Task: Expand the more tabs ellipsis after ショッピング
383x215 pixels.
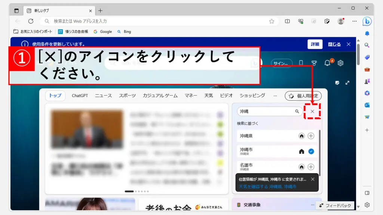Action: click(275, 96)
